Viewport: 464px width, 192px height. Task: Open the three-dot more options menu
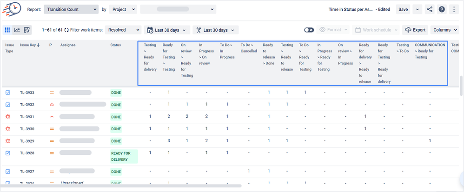point(454,9)
